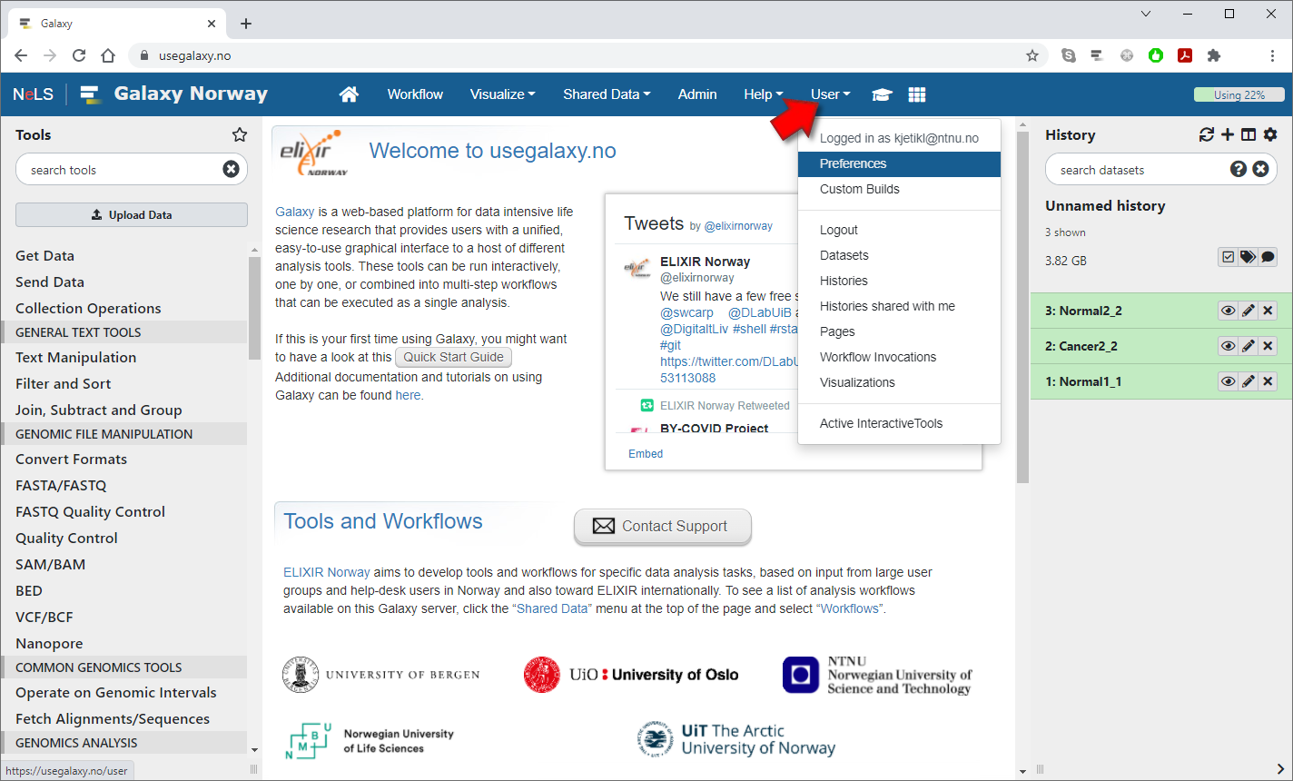The image size is (1293, 781).
Task: Toggle eye icon for Normal2_2 dataset
Action: pos(1228,311)
